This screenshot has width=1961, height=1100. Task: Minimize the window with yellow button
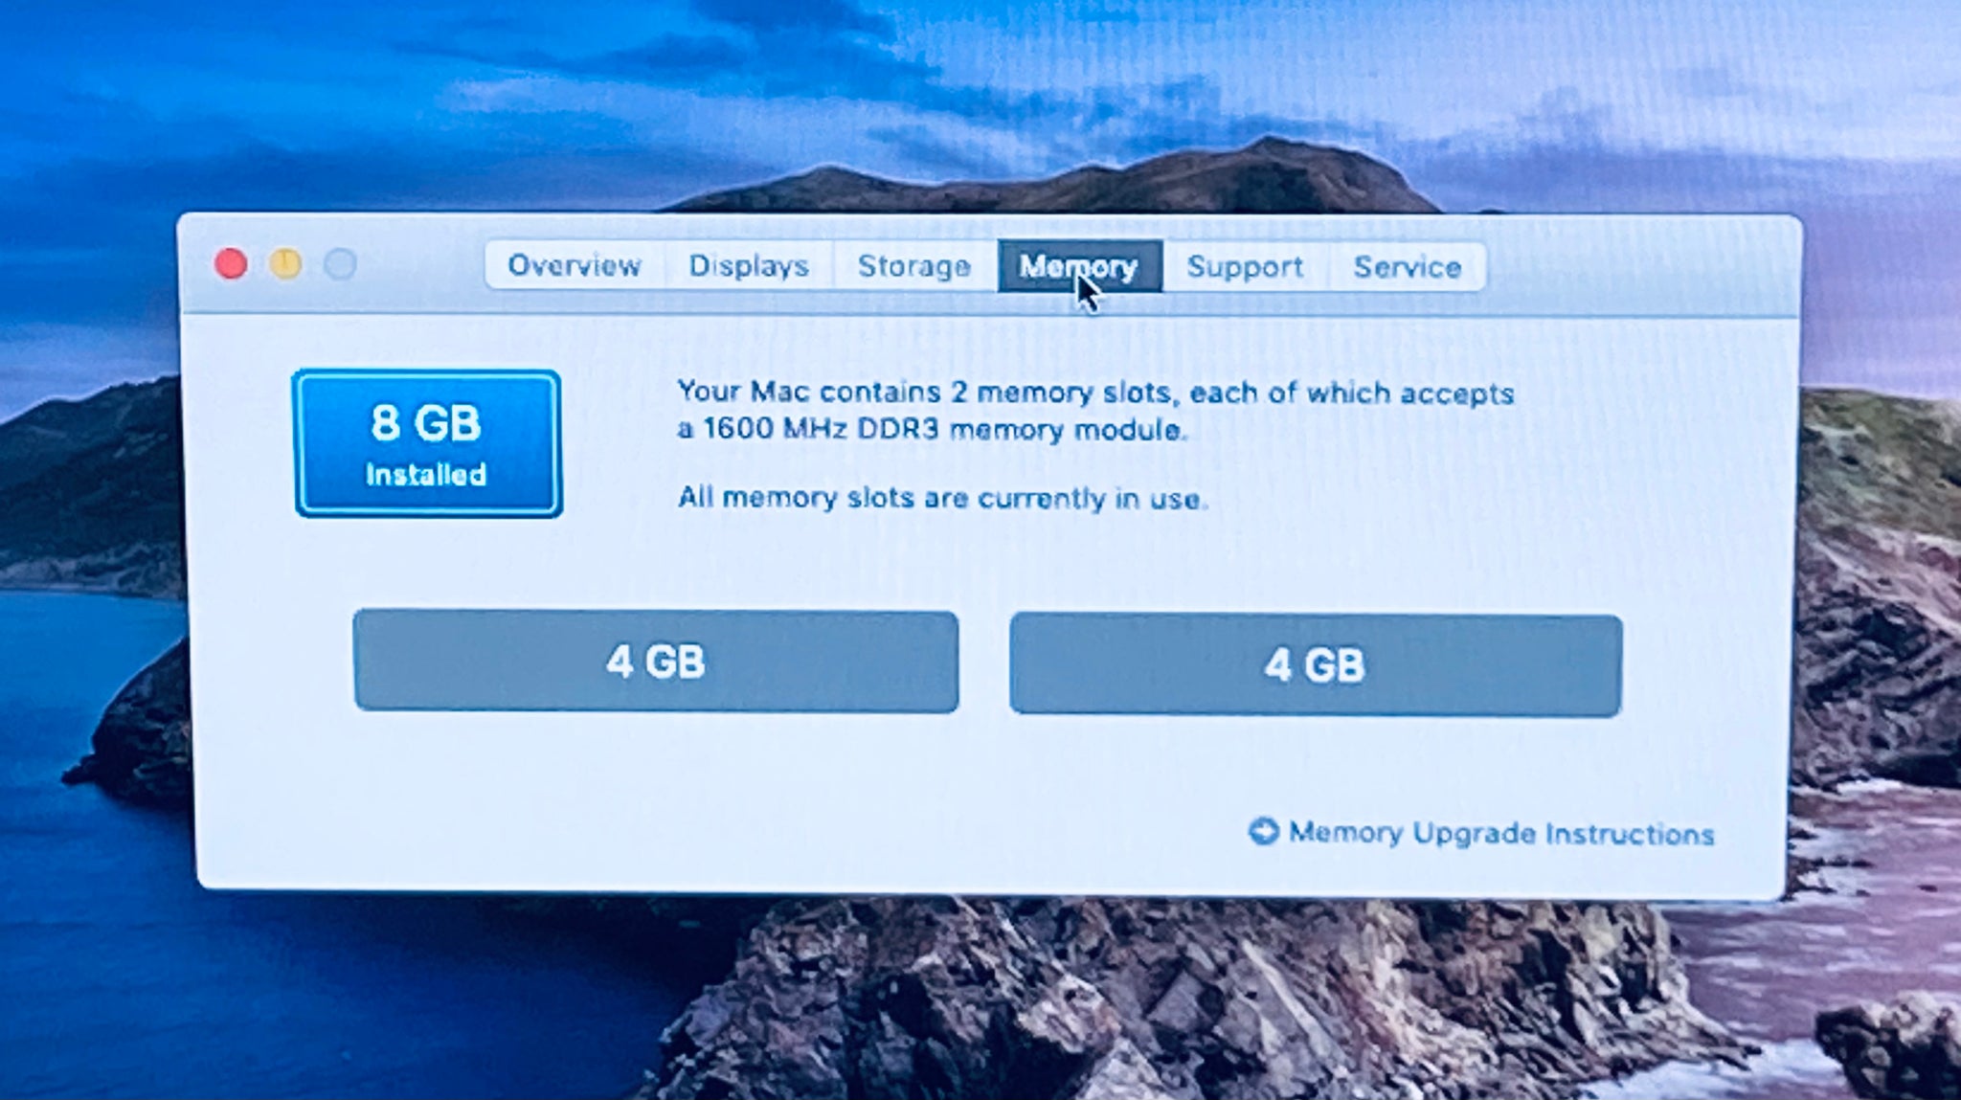(x=285, y=263)
